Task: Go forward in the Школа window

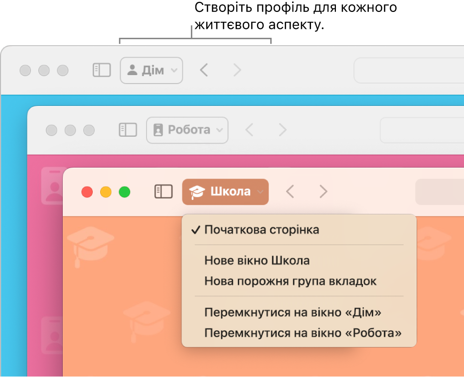Action: pos(323,191)
